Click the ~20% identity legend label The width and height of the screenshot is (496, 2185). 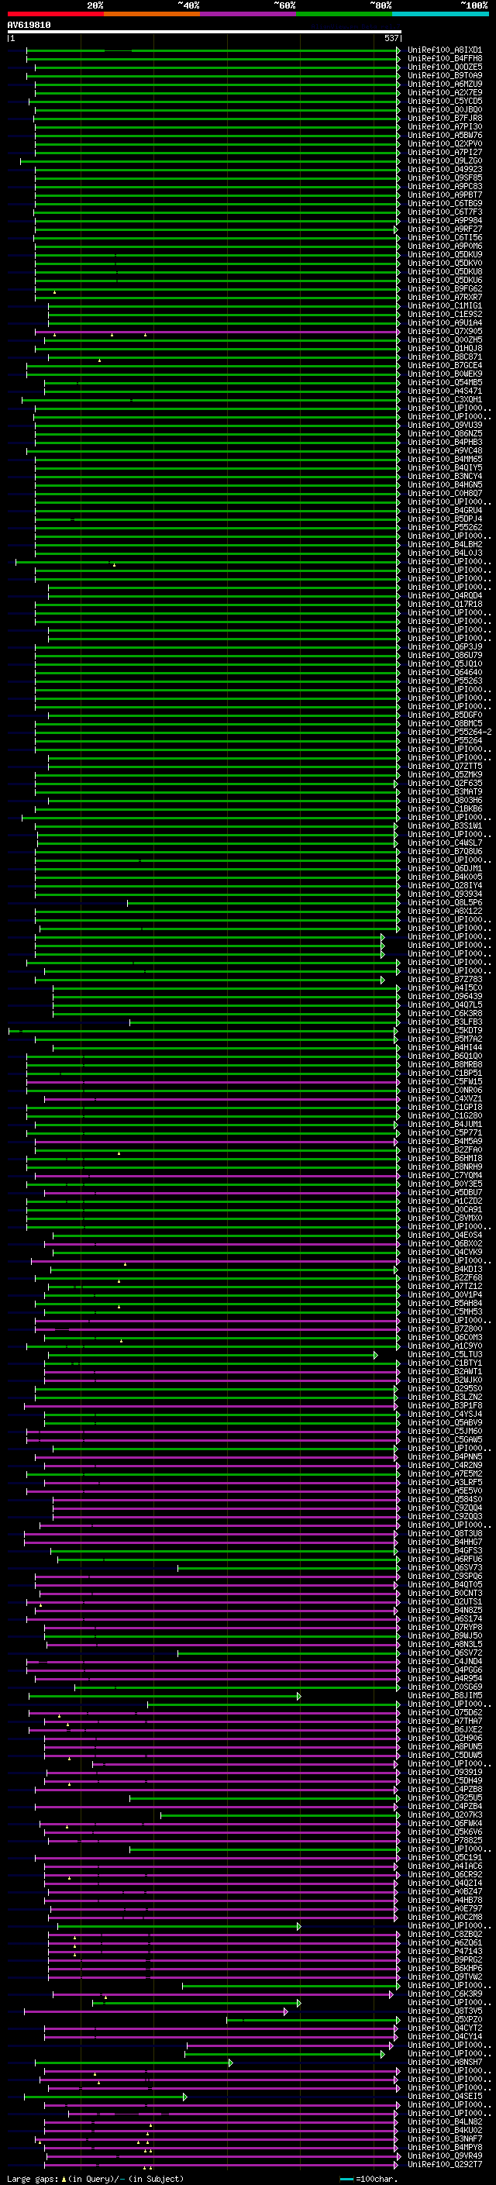pyautogui.click(x=95, y=5)
